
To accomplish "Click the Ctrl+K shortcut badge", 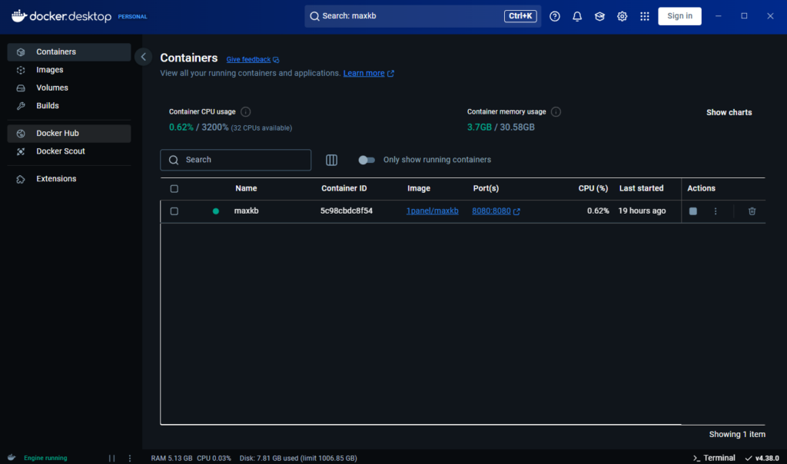I will tap(520, 16).
